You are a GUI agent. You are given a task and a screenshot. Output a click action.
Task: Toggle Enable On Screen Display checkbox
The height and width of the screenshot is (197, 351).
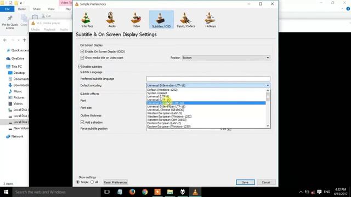click(82, 51)
